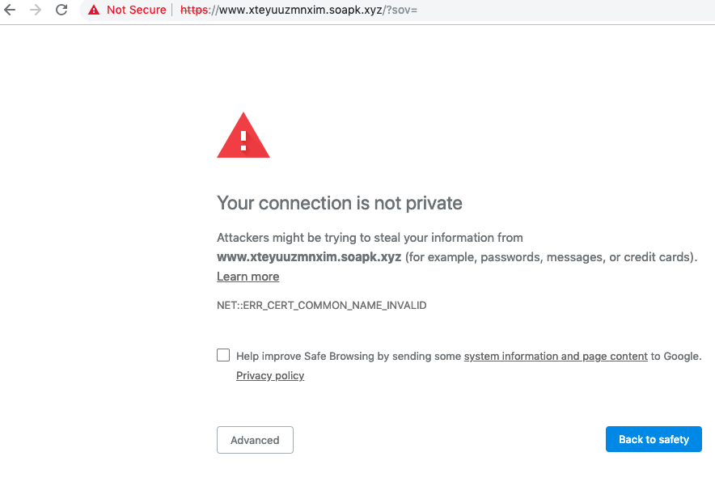
Task: Click "Your connection is not private" heading
Action: coord(339,202)
